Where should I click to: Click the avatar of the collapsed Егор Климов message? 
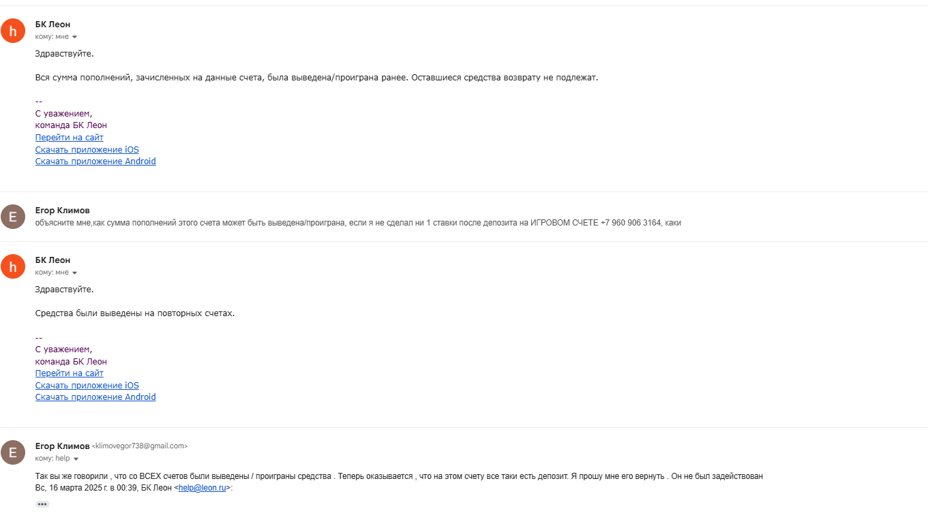click(x=13, y=217)
